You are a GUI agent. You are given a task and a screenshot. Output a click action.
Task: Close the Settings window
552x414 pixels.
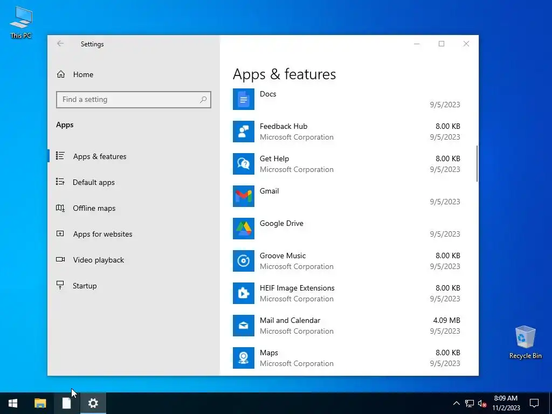[466, 44]
